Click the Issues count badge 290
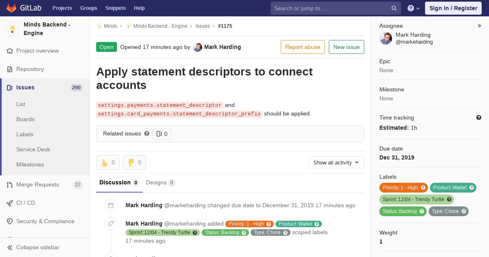This screenshot has width=489, height=257. [x=76, y=88]
